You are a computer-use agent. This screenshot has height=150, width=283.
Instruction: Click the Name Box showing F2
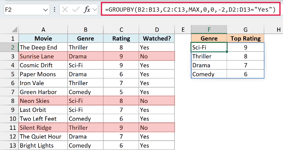27,10
